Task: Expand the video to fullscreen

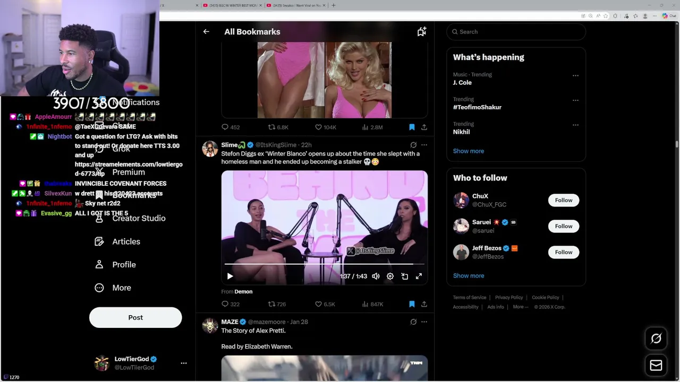Action: 419,276
